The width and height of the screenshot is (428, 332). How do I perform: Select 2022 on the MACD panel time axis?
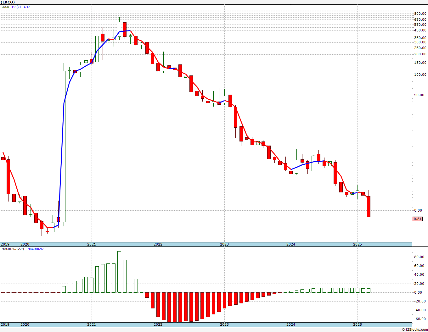[x=158, y=324]
